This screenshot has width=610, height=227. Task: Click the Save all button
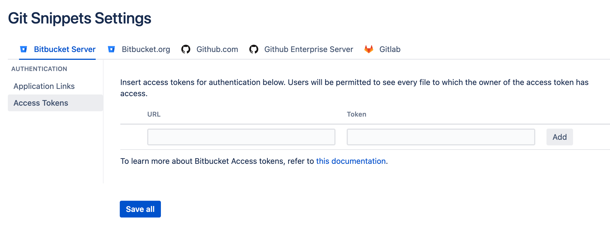[x=140, y=209]
